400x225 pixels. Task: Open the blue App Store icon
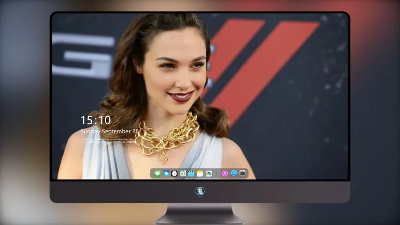pos(234,173)
